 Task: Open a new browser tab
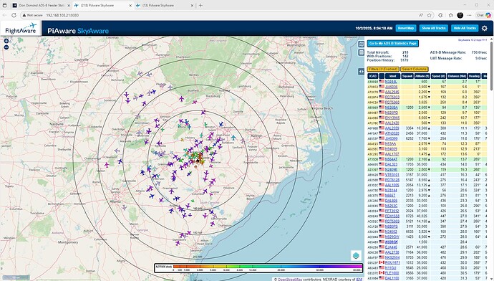click(x=200, y=5)
